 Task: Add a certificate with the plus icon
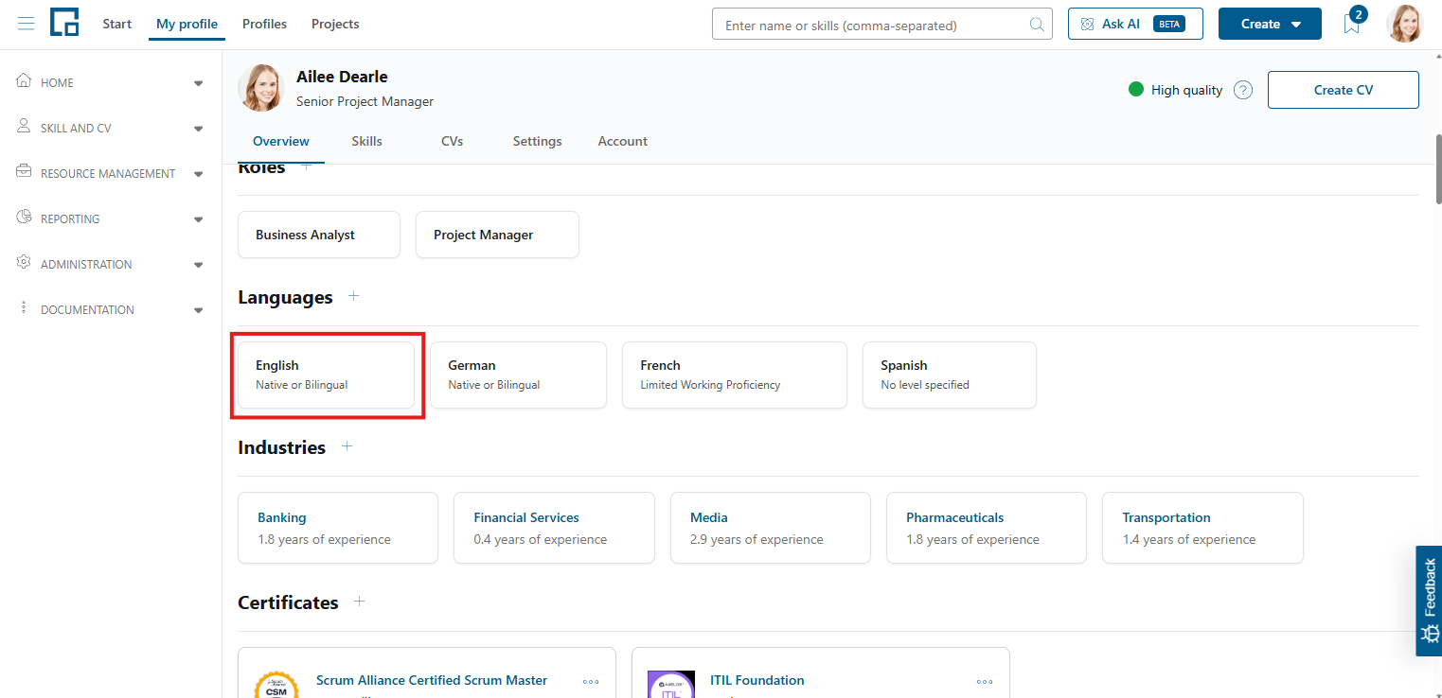[359, 602]
